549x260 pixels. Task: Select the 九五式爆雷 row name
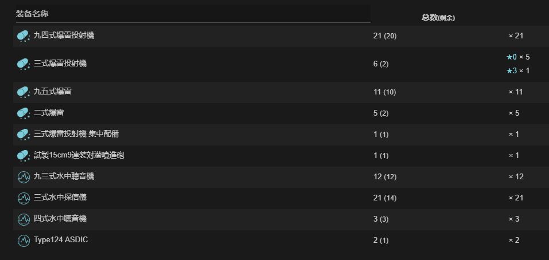[x=53, y=92]
